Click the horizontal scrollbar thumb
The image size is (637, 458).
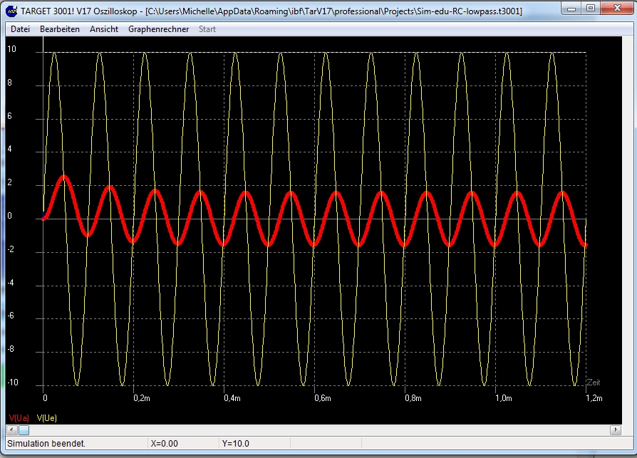[x=24, y=430]
